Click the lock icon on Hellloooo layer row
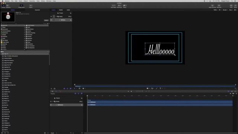 pos(71,20)
